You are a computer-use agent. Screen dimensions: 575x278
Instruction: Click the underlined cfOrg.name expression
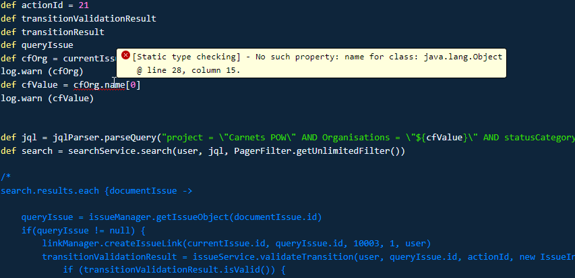(99, 85)
